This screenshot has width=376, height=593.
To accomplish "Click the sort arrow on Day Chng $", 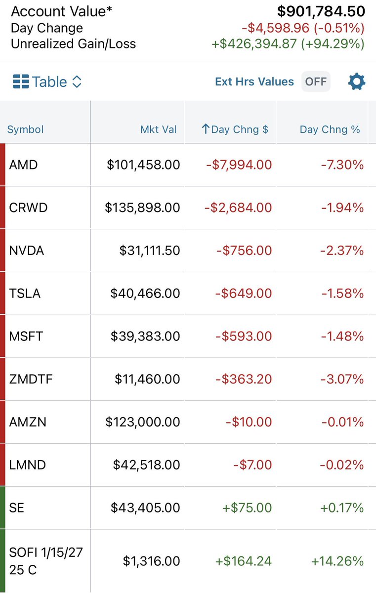I will tap(206, 129).
